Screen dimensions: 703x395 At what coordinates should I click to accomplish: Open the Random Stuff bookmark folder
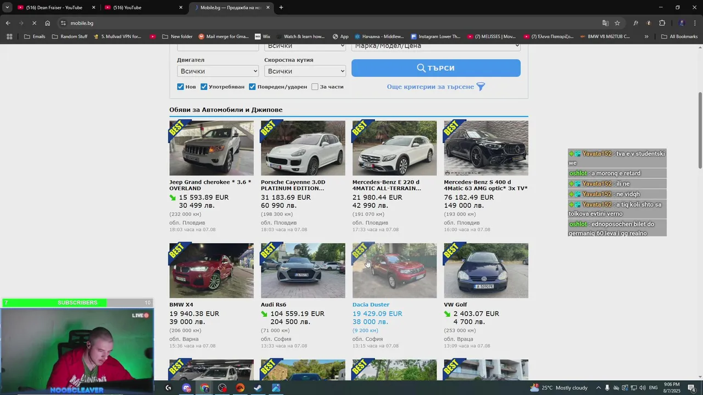(69, 37)
